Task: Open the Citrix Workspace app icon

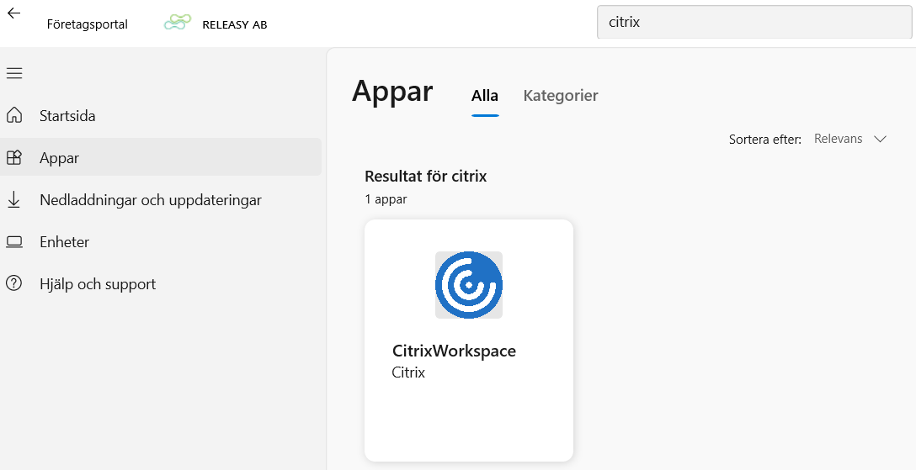Action: coord(468,284)
